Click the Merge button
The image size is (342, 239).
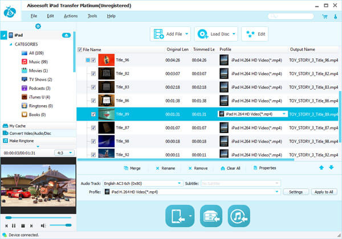[x=132, y=168]
